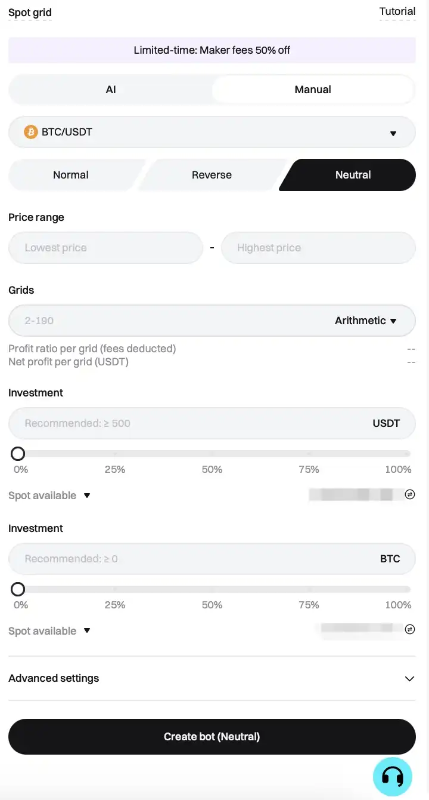429x800 pixels.
Task: Switch to AI mode
Action: tap(111, 90)
